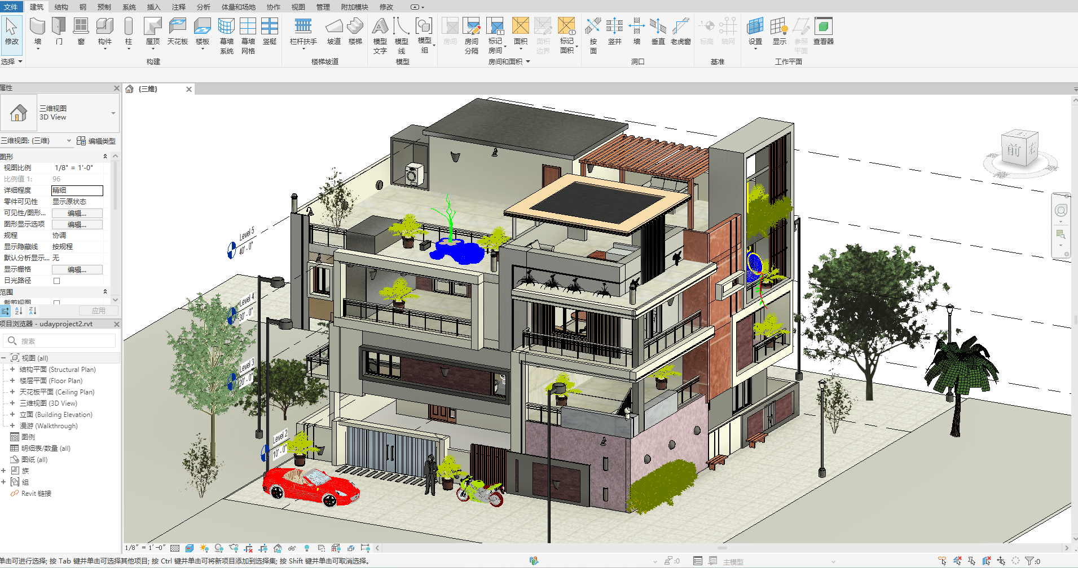Click the 屋顶 (Roof) tool icon
Screen dimensions: 1078x568
tap(153, 31)
